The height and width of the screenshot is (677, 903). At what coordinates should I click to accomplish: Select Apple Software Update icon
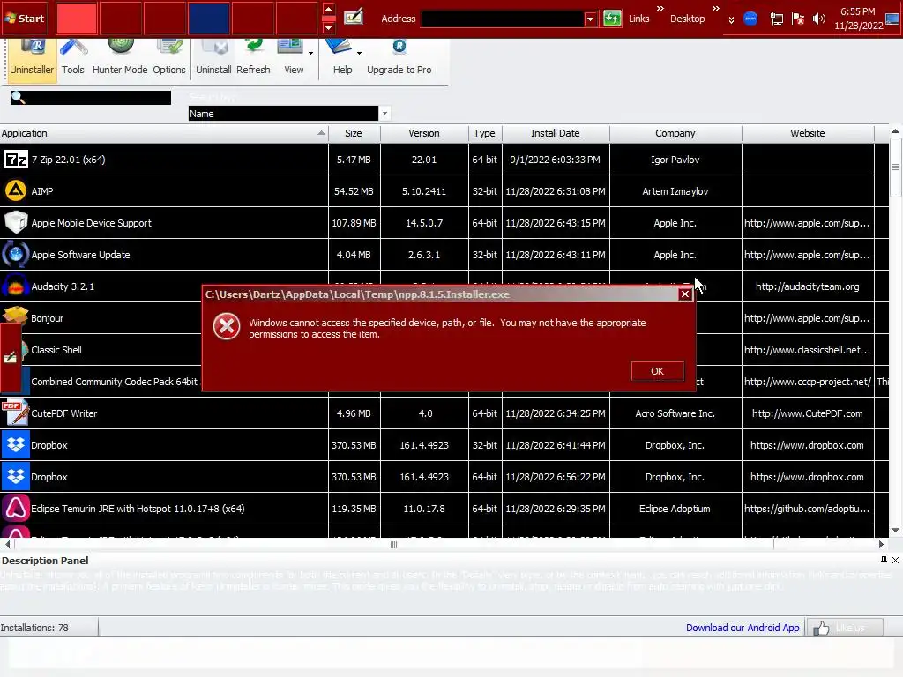[16, 254]
